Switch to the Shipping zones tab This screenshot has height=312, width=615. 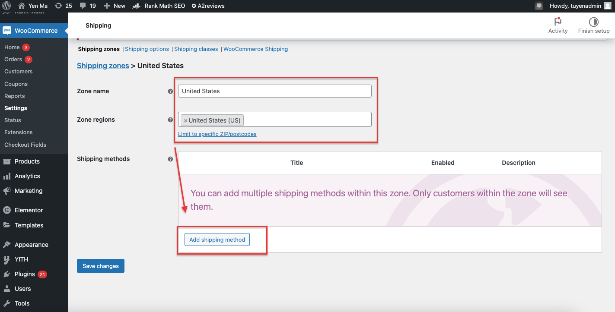point(99,49)
